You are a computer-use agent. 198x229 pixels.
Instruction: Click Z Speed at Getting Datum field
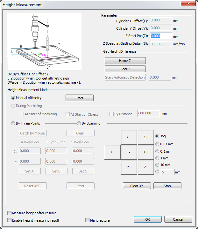161,44
